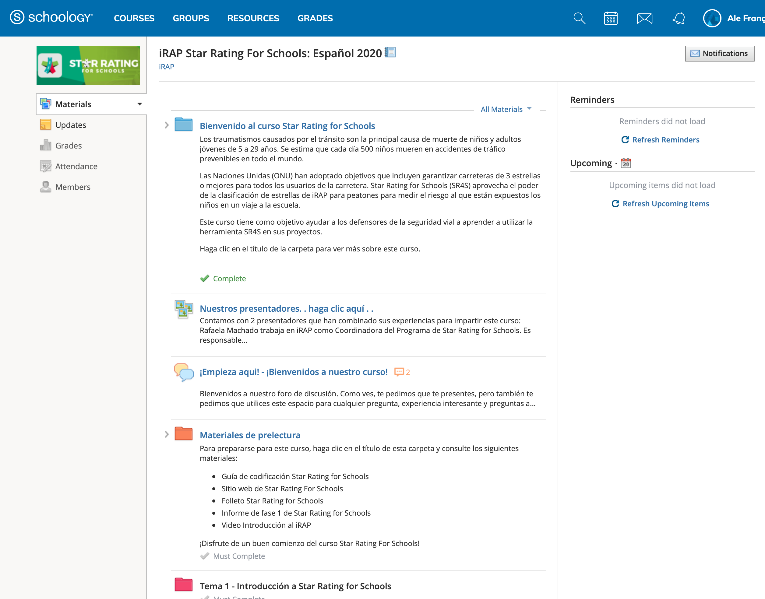Click the Members person icon

point(46,187)
